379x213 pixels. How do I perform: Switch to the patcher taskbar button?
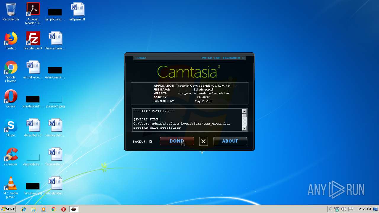73,209
